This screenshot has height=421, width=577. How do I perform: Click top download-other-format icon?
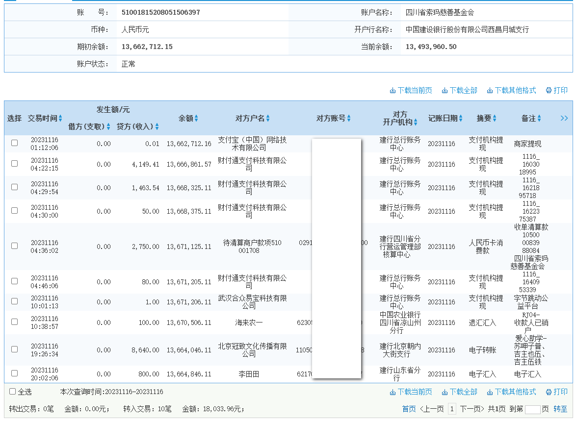click(490, 91)
